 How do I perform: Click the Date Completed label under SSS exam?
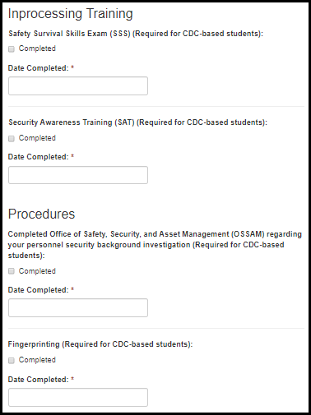click(x=38, y=68)
